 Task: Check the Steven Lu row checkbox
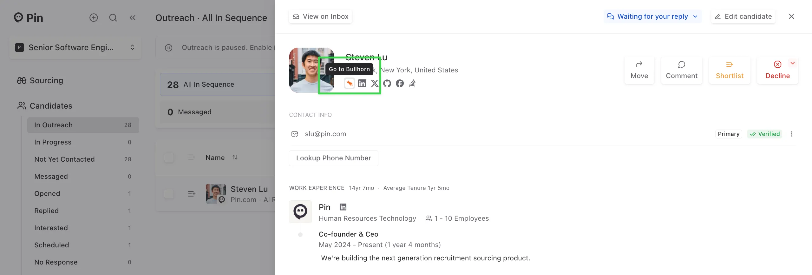[169, 194]
